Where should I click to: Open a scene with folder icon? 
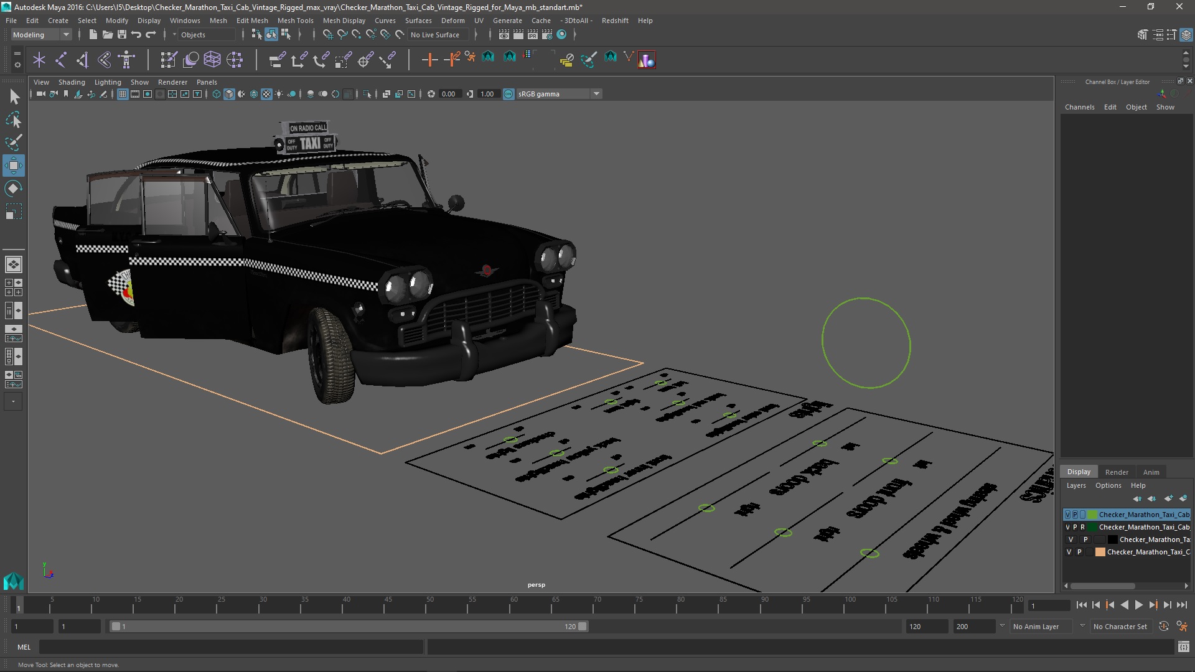(107, 35)
